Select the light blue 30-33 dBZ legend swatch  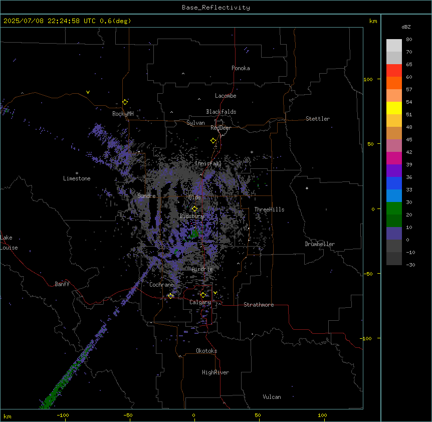coord(394,196)
